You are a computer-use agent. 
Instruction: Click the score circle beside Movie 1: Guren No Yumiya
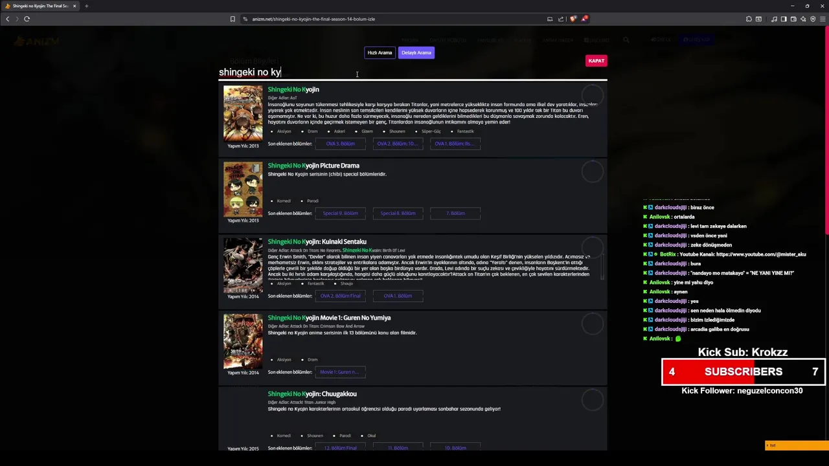coord(593,324)
